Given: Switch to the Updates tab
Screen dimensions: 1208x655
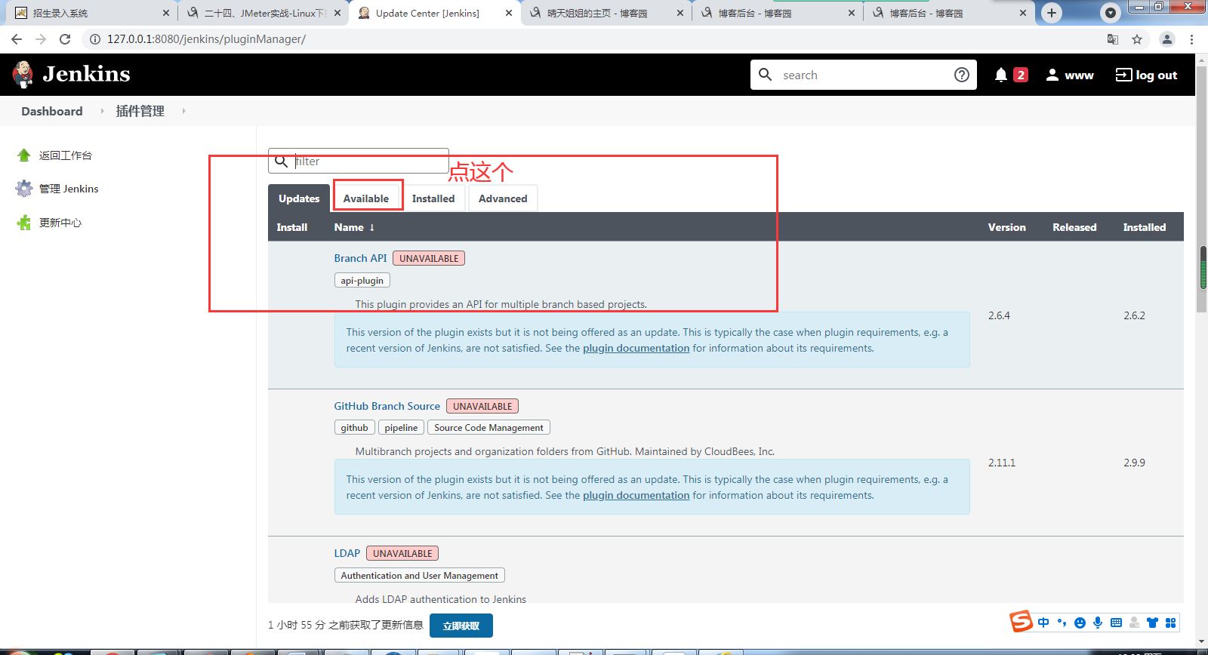Looking at the screenshot, I should [x=299, y=198].
